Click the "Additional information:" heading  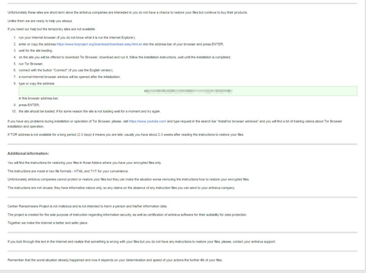[28, 154]
